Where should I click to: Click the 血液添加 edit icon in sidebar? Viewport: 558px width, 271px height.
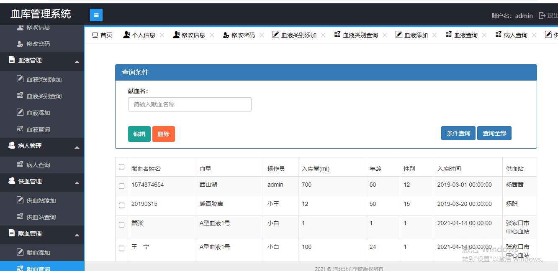20,112
